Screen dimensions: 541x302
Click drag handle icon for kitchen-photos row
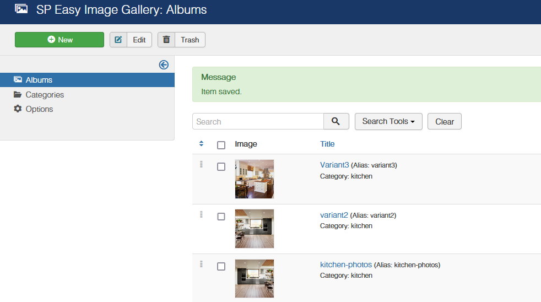click(202, 264)
